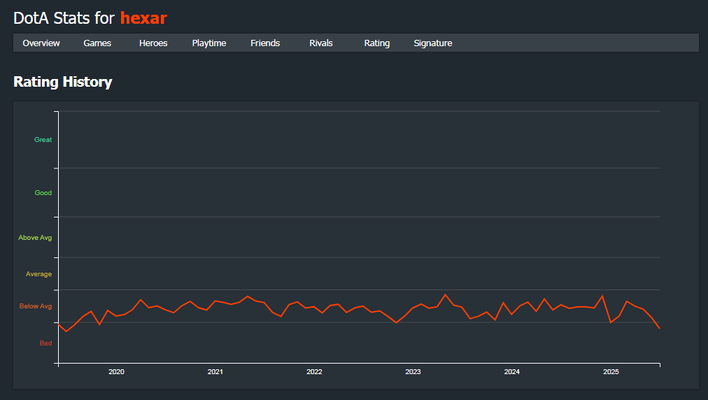This screenshot has height=400, width=708.
Task: Open the Rivals tab
Action: [x=321, y=43]
